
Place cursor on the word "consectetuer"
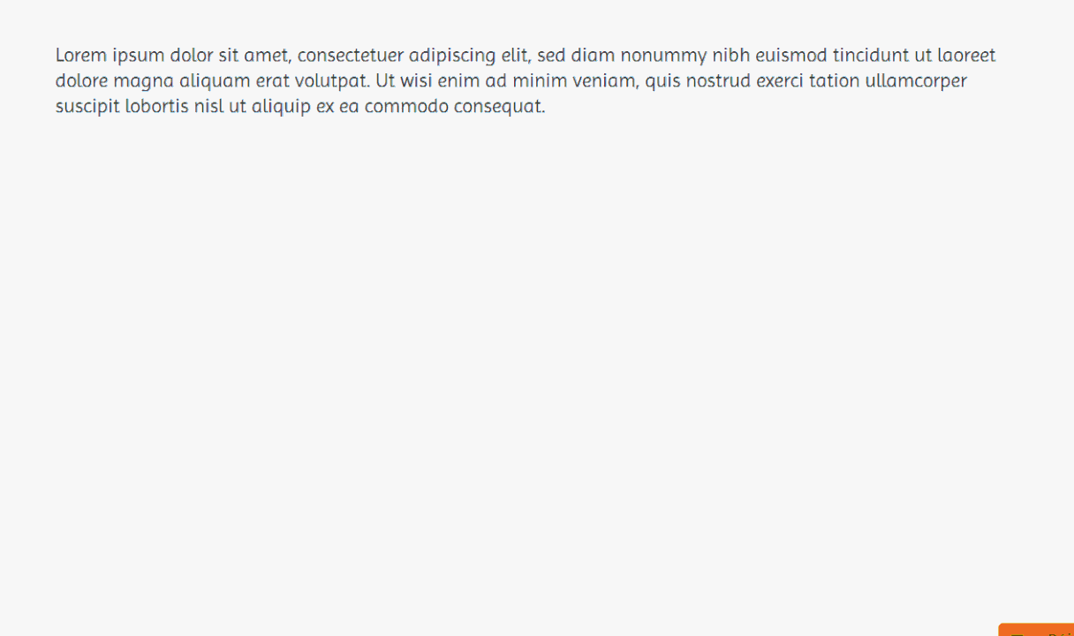[351, 56]
